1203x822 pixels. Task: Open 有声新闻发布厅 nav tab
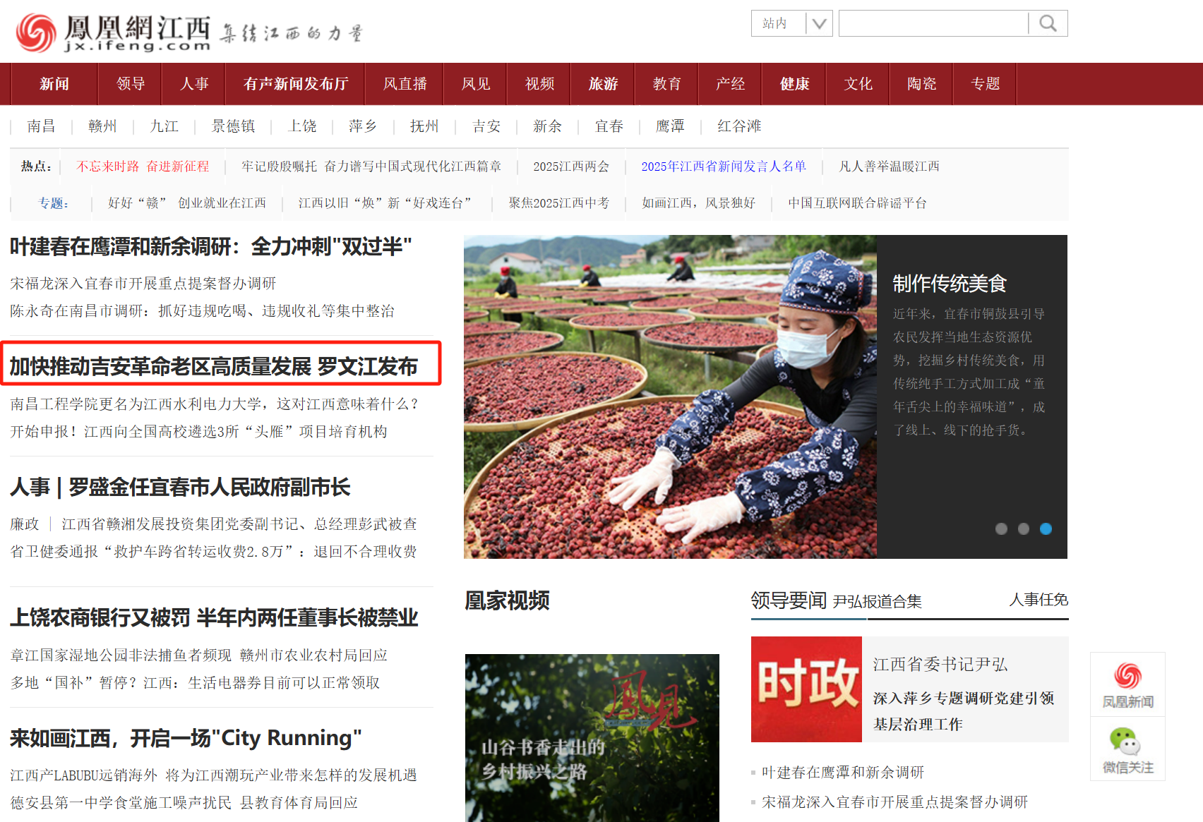click(x=296, y=84)
